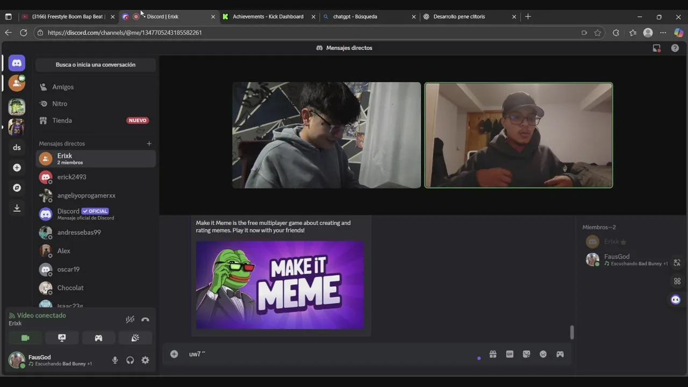Click member FausGod in members list

click(627, 260)
